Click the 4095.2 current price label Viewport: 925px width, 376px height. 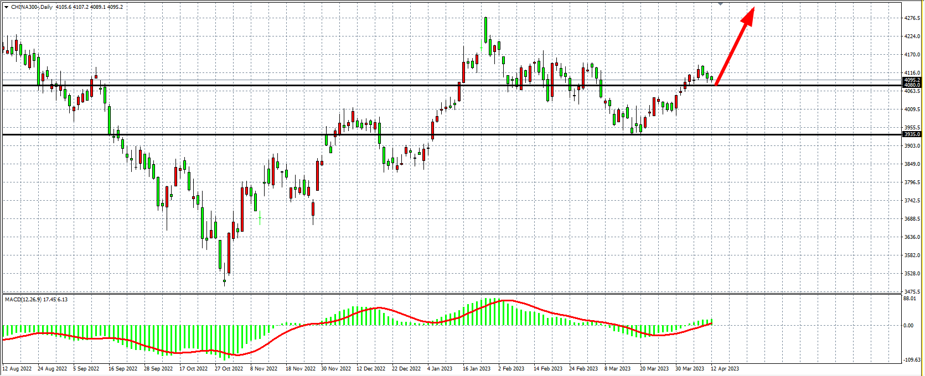coord(912,80)
